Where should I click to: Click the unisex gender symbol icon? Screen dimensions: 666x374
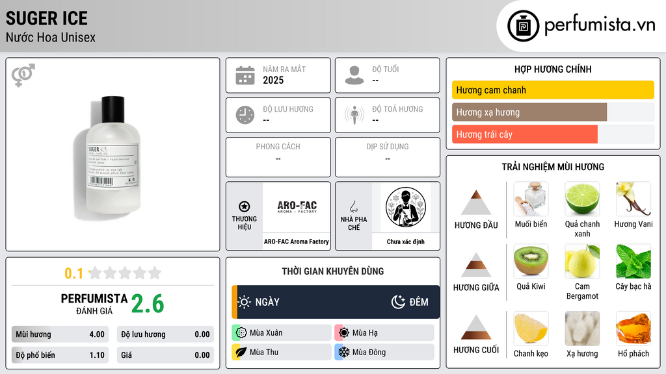point(23,75)
